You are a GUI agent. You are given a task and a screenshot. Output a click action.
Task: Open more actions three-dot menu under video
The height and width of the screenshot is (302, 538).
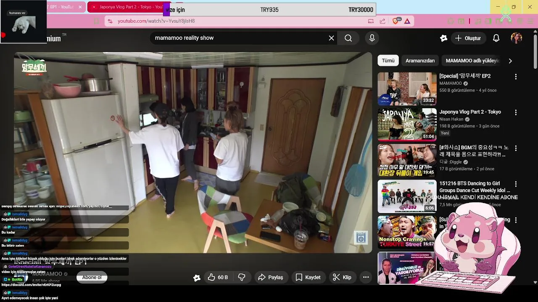click(x=366, y=277)
